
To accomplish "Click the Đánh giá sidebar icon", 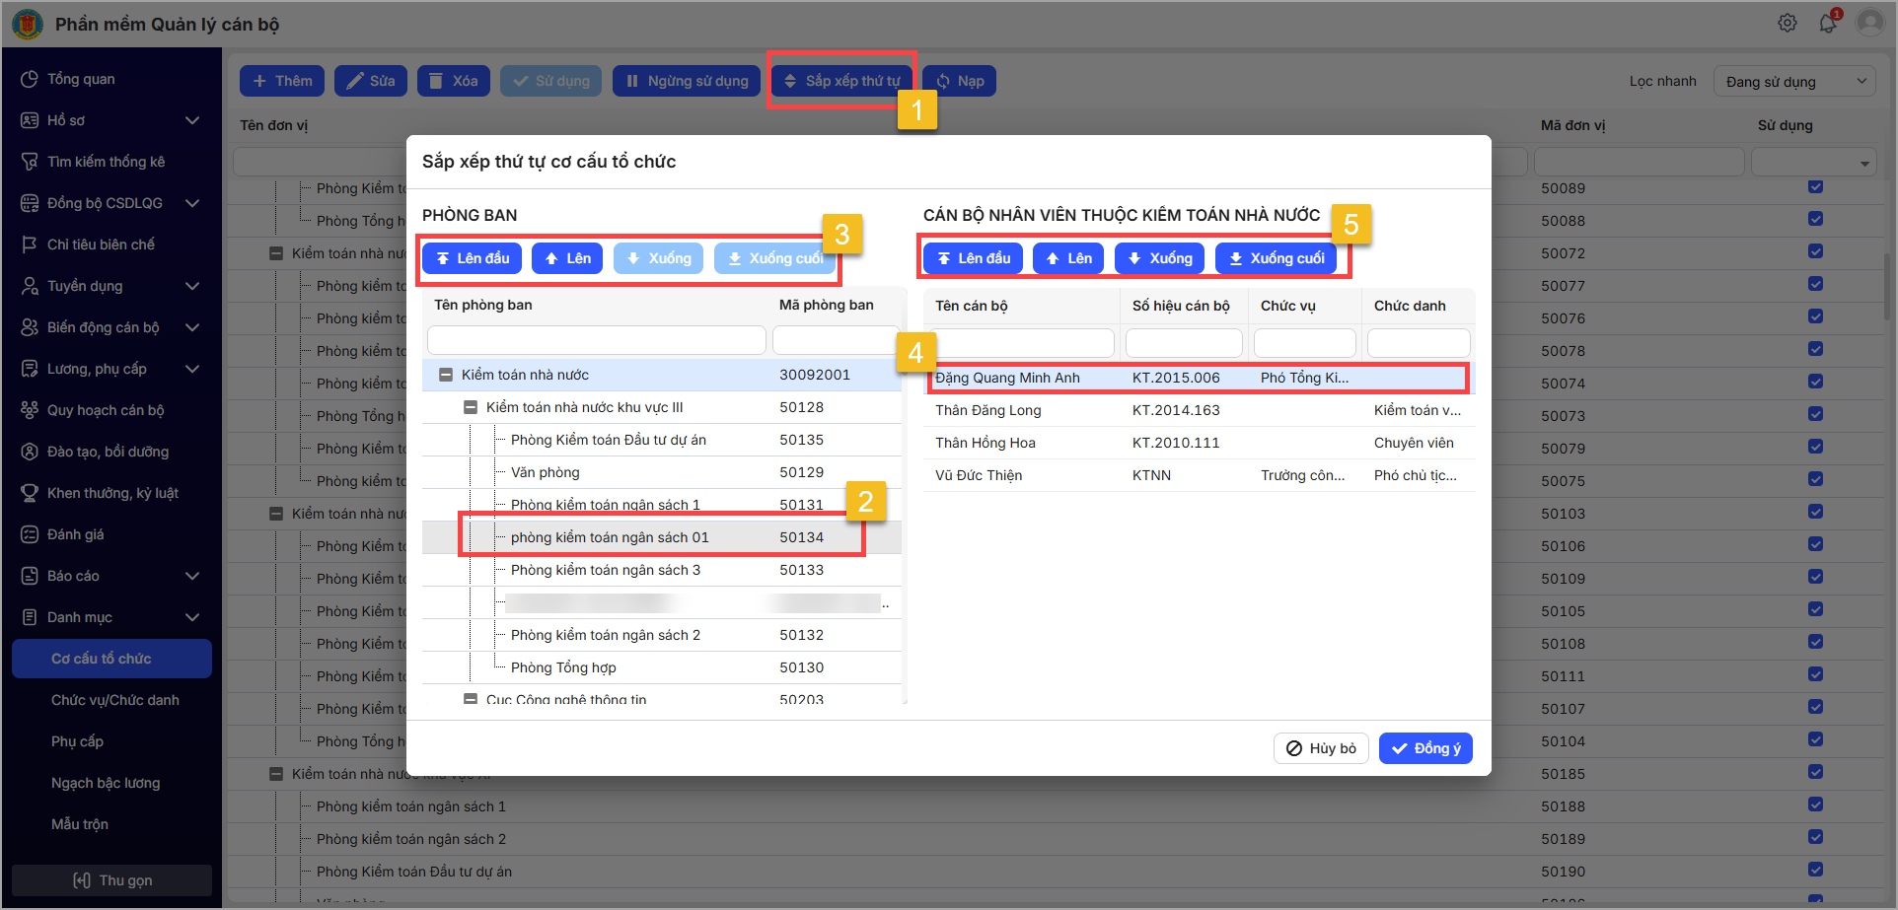I will click(x=30, y=534).
